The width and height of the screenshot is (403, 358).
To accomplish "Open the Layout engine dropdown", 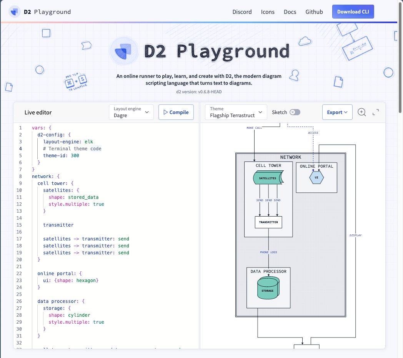I will (x=131, y=112).
